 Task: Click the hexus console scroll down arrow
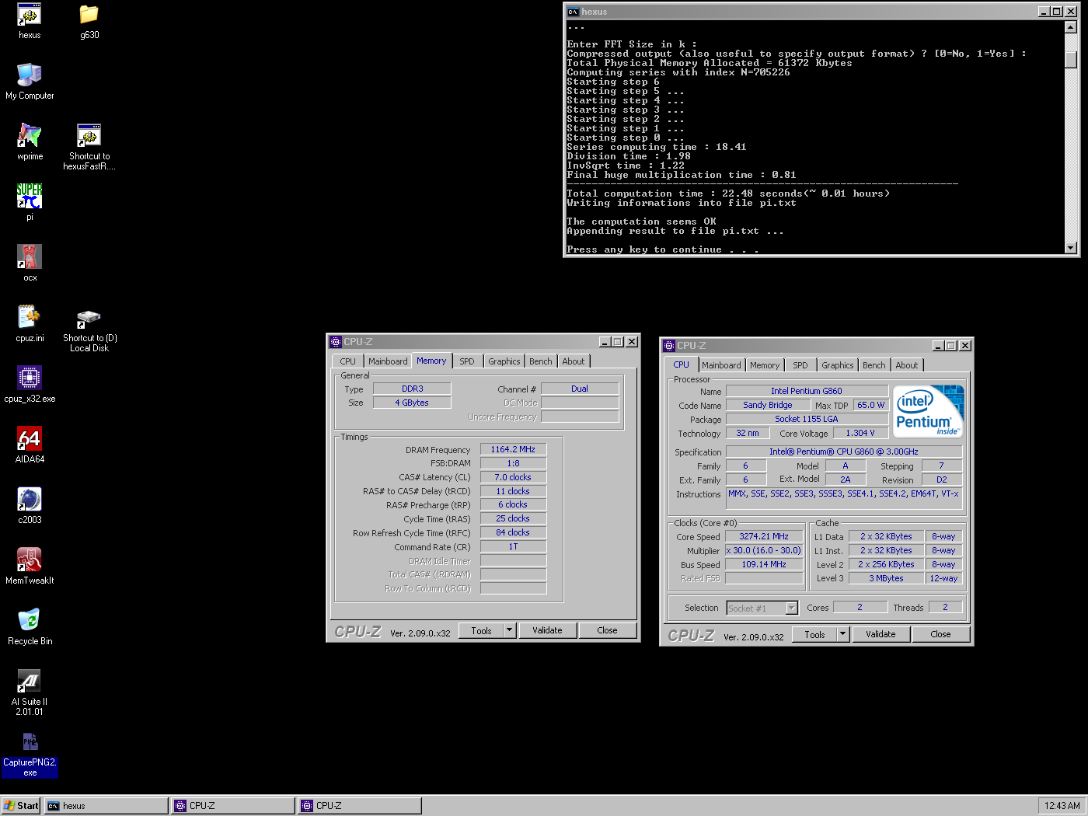click(1071, 248)
